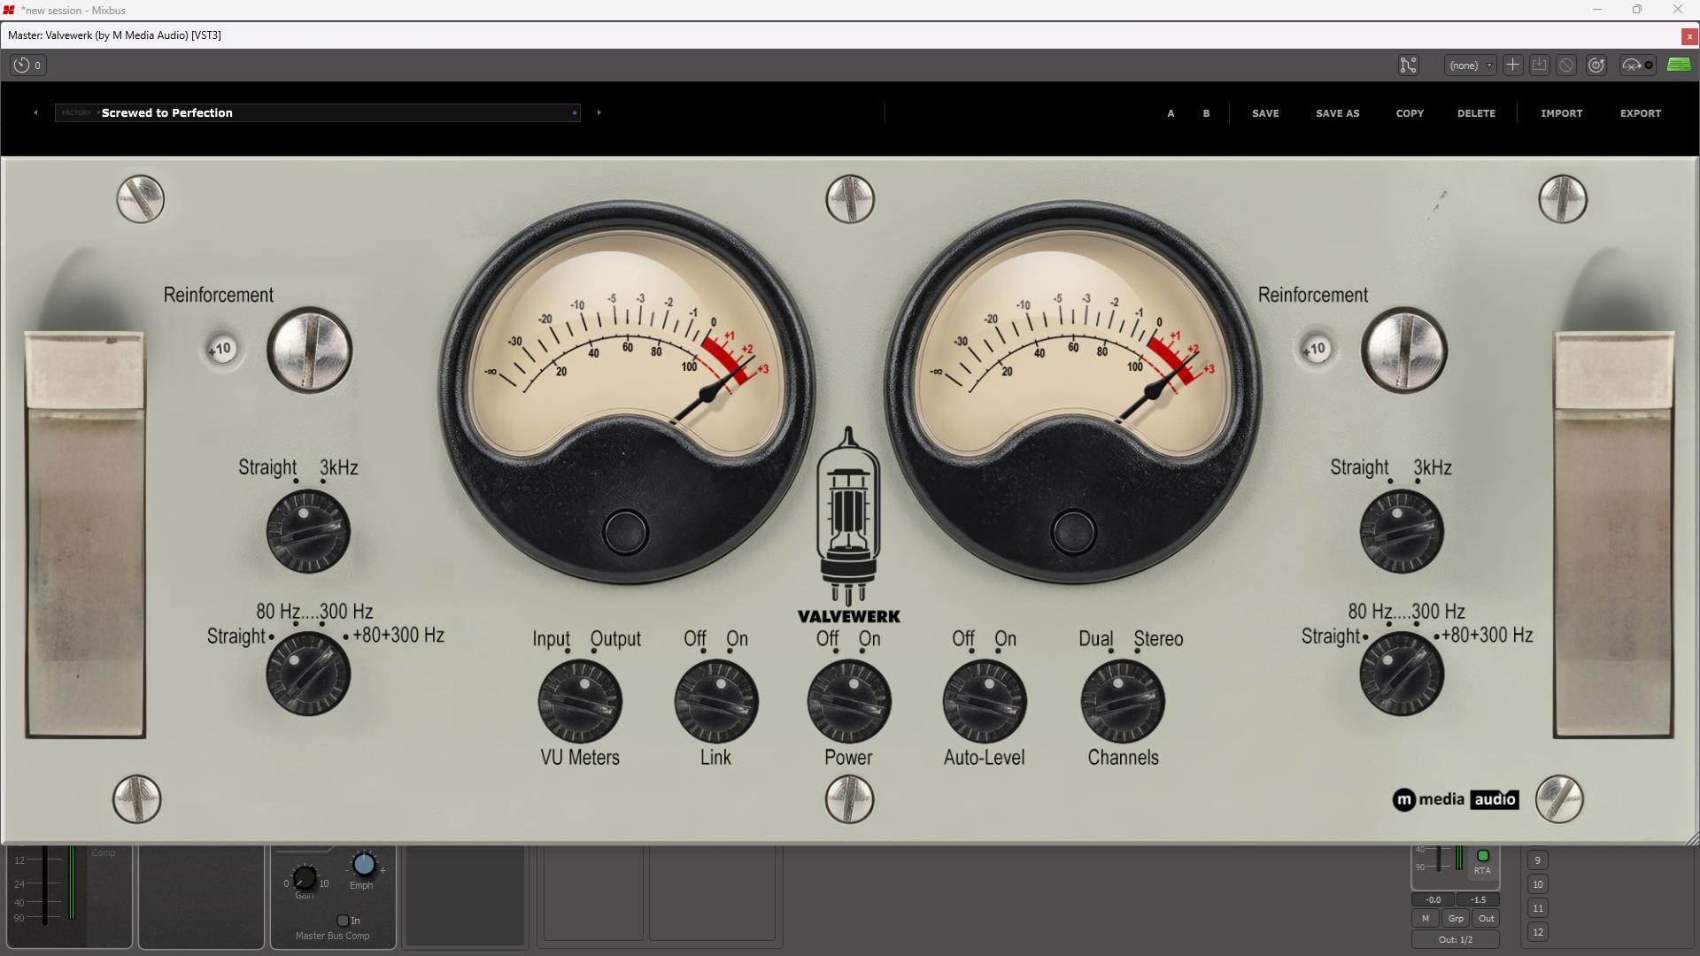Open the (none) preset dropdown
1700x956 pixels.
(1471, 65)
